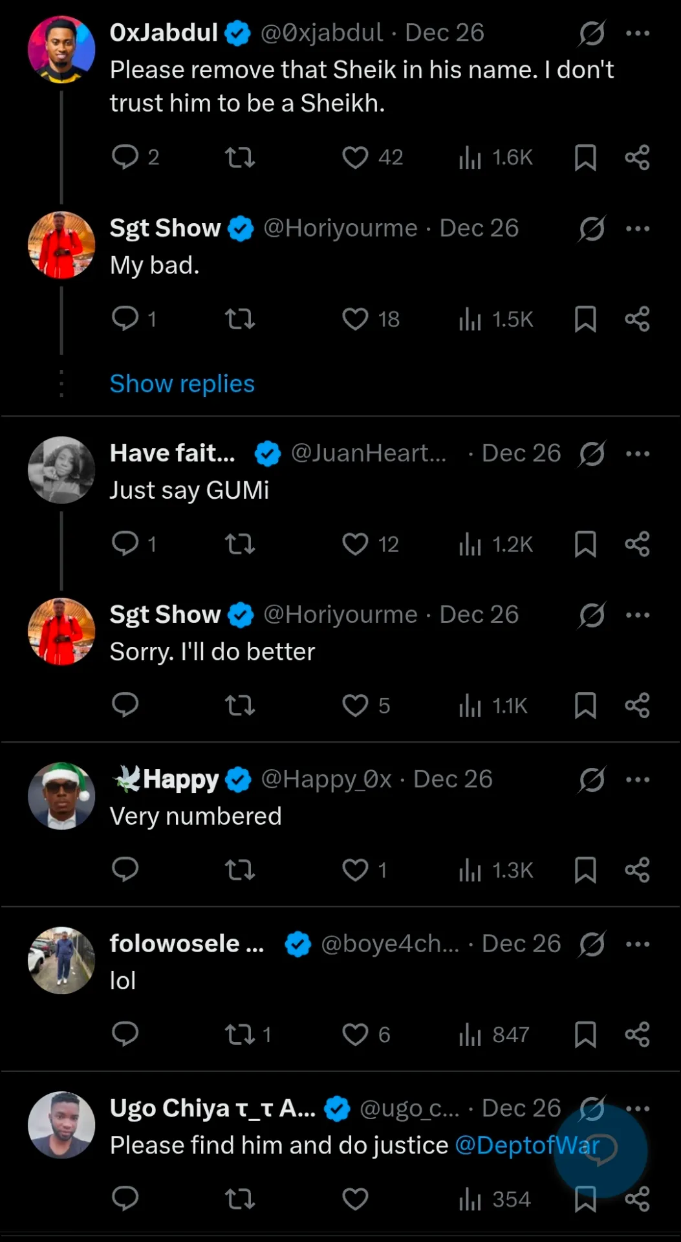Open Grok icon on Happy's post

point(592,779)
